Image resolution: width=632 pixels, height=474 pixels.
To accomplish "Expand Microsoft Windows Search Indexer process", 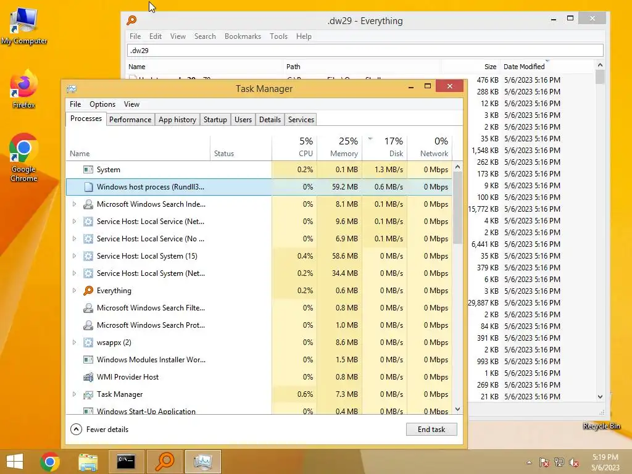I will (74, 204).
